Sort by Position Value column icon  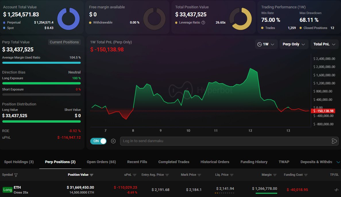92,175
